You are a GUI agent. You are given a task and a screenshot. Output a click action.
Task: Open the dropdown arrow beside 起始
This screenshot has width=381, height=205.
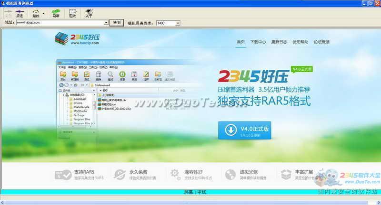(43, 13)
